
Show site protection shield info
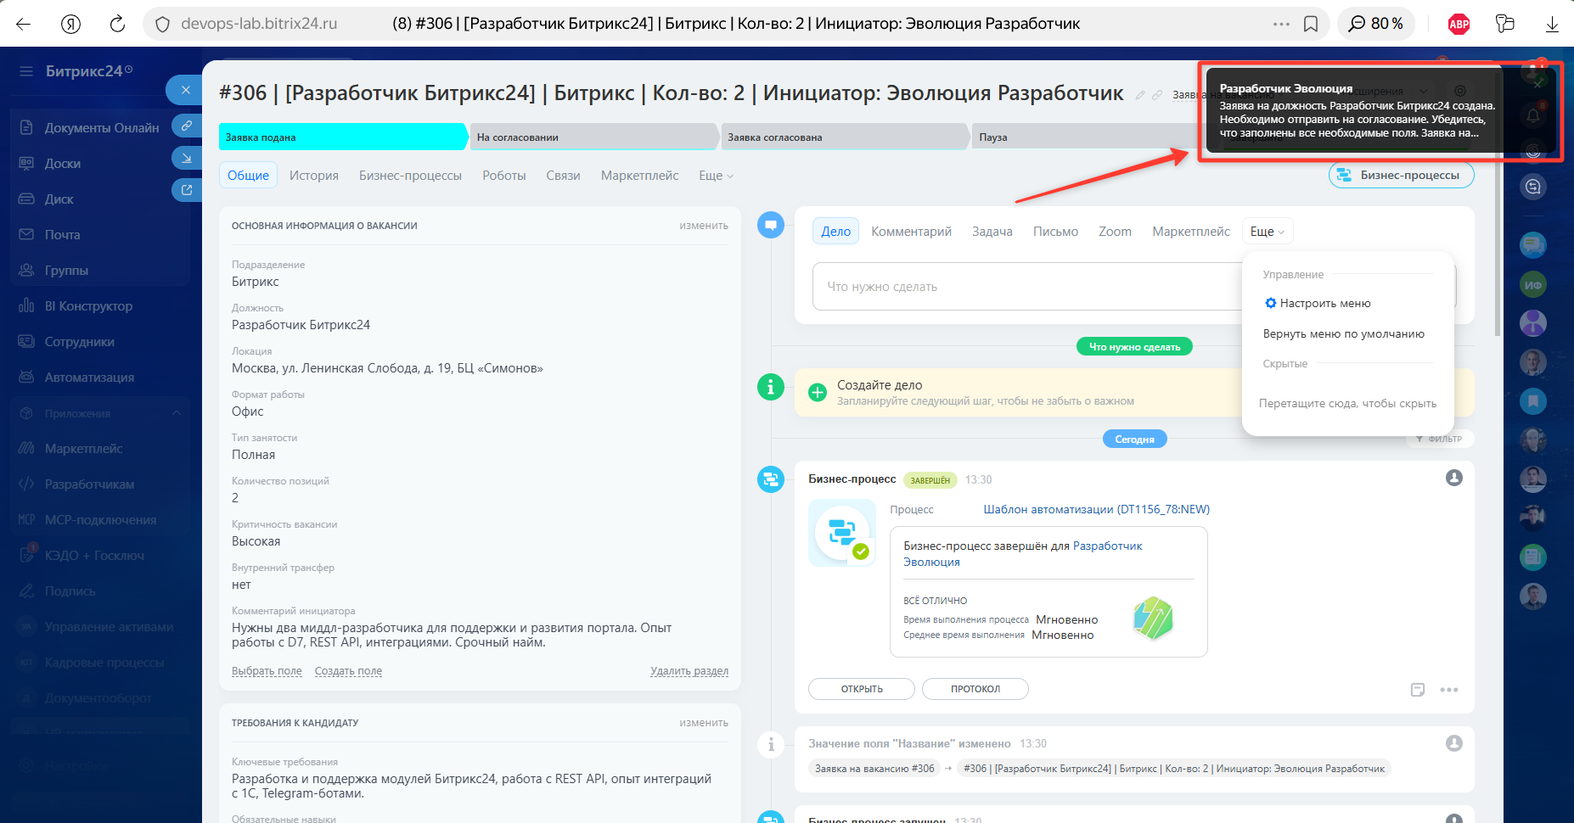[162, 24]
